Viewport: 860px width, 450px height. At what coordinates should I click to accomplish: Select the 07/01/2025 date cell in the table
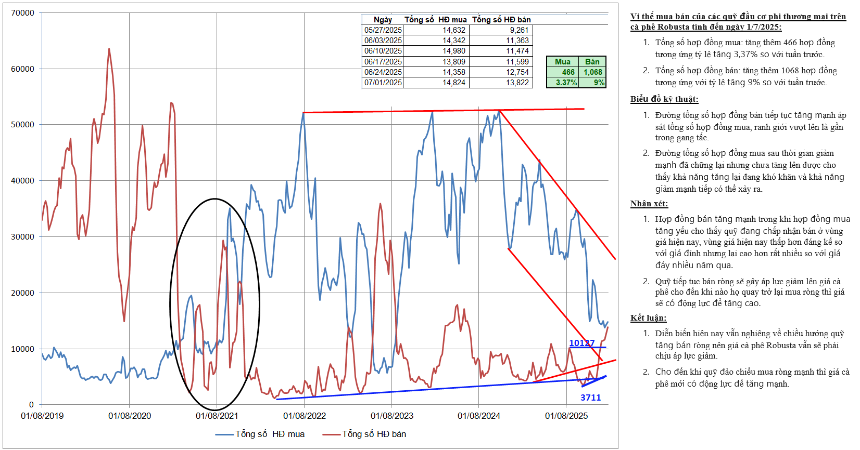[x=383, y=83]
